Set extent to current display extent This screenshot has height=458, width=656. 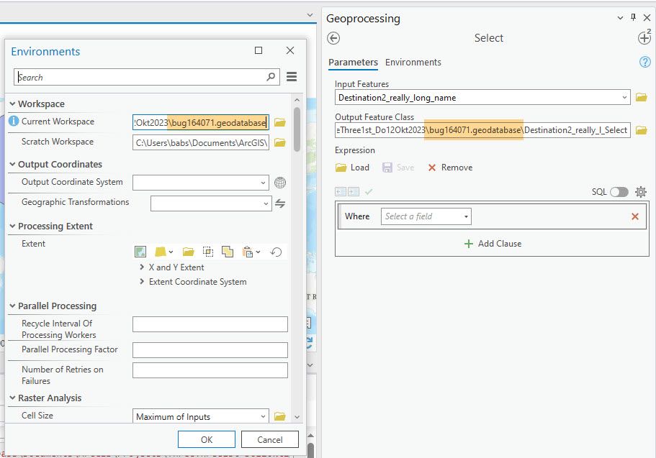point(141,252)
